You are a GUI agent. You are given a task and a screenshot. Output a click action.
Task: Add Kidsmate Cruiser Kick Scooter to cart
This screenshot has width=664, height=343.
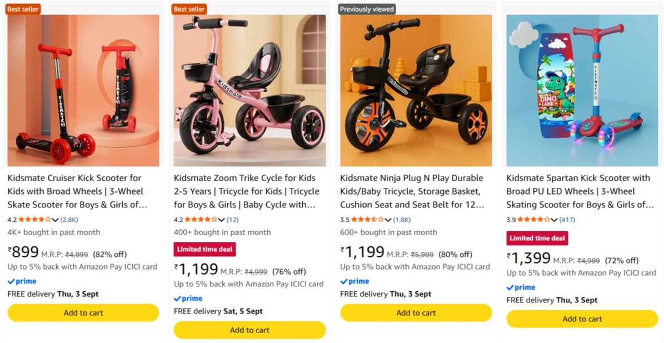coord(83,313)
